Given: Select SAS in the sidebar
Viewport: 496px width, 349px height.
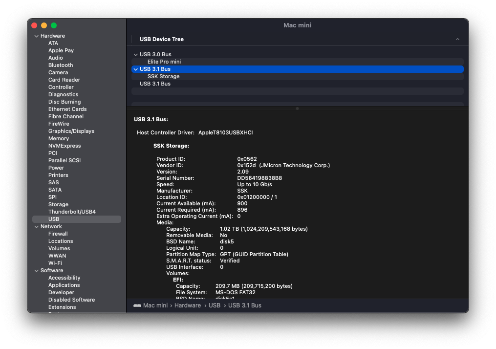Looking at the screenshot, I should [x=53, y=183].
